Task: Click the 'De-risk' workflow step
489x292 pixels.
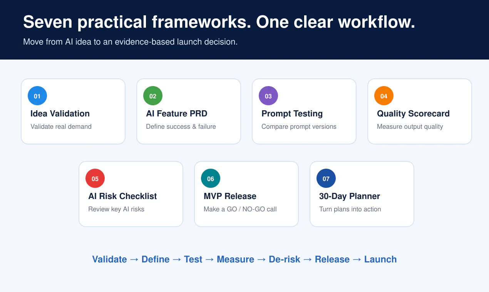Action: click(x=285, y=259)
